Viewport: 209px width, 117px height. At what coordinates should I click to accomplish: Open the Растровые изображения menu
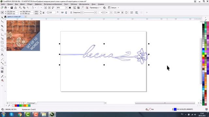pos(53,4)
